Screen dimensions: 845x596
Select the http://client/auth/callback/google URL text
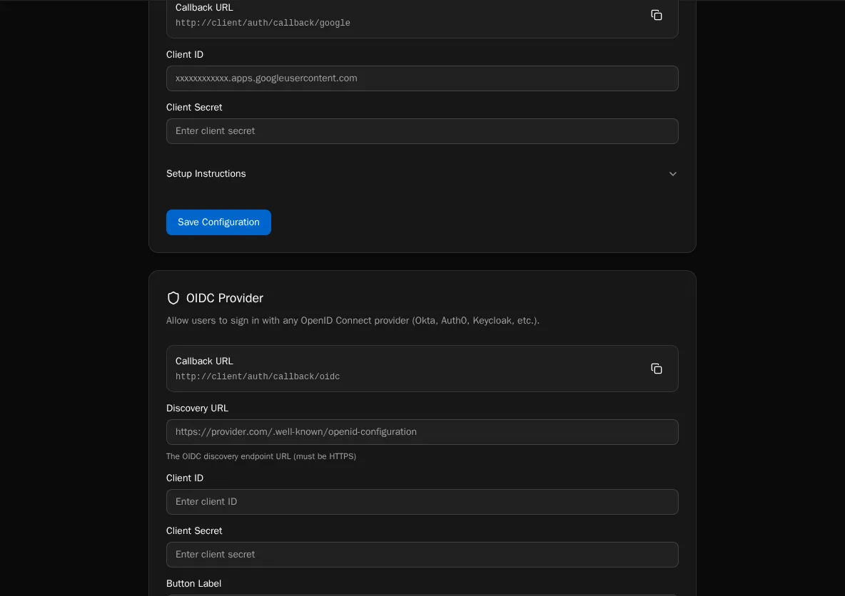pos(263,23)
